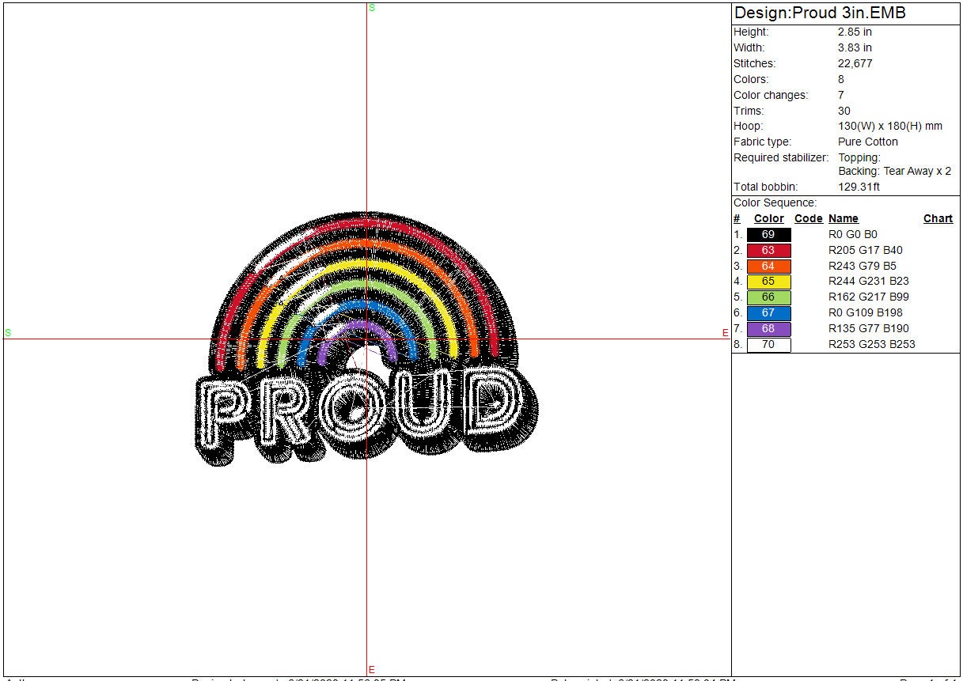The width and height of the screenshot is (963, 681).
Task: Select the red color swatch 63
Action: (x=768, y=251)
